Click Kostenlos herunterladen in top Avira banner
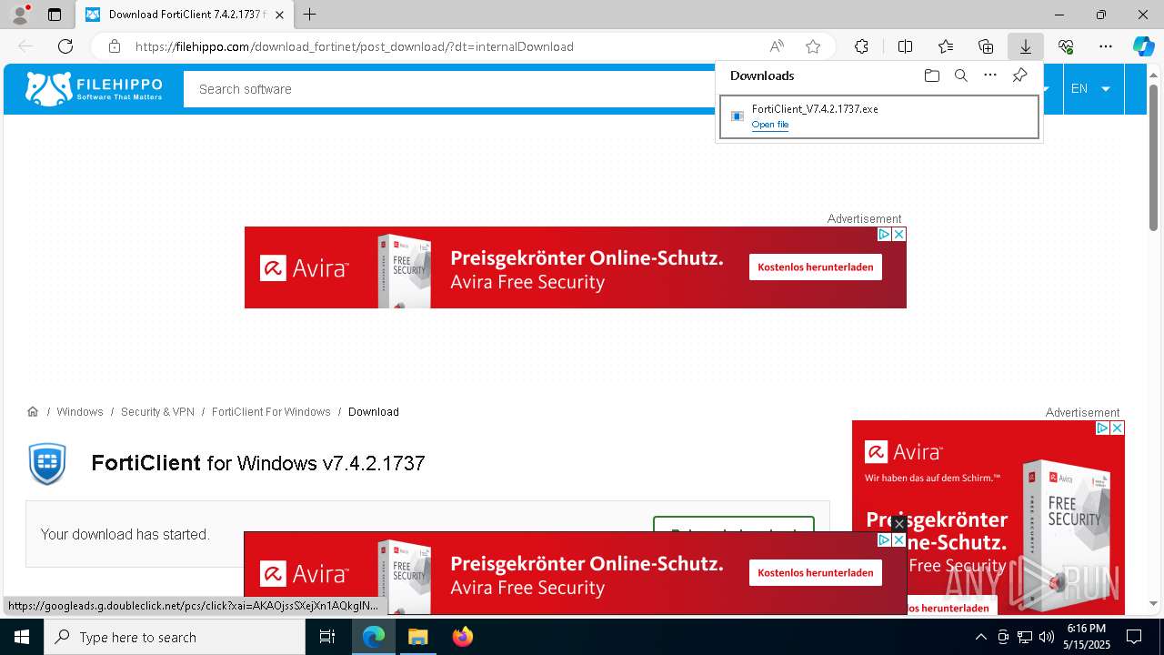Image resolution: width=1164 pixels, height=655 pixels. point(816,267)
